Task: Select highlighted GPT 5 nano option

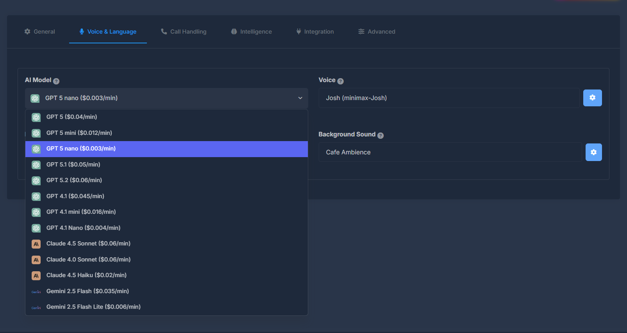Action: (166, 149)
